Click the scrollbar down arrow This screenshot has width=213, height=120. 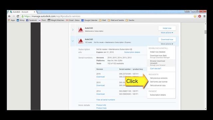pyautogui.click(x=205, y=109)
